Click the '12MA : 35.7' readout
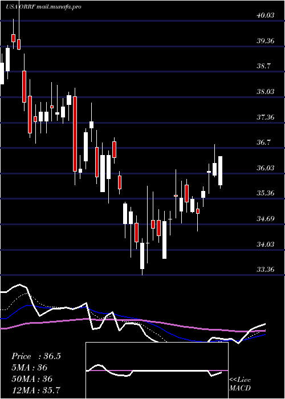 (35, 390)
